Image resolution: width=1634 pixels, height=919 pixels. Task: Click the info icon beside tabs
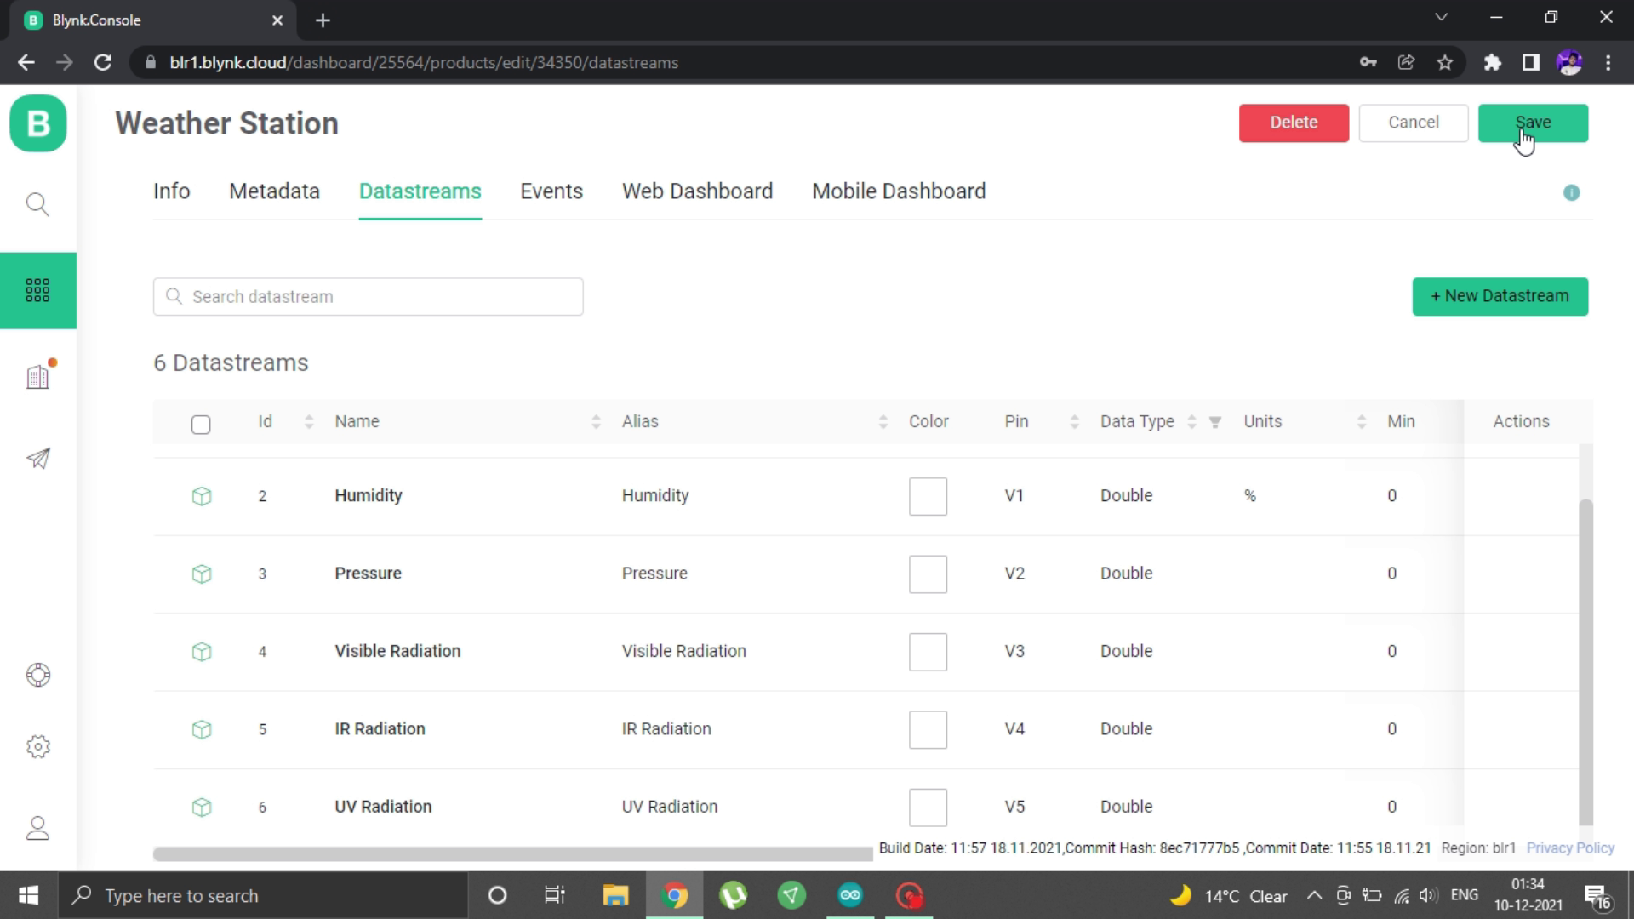pos(1571,193)
